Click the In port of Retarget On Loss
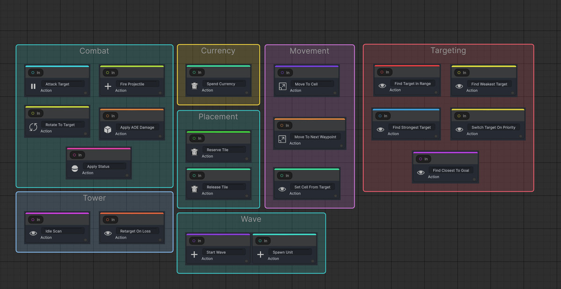The image size is (561, 289). [x=110, y=220]
